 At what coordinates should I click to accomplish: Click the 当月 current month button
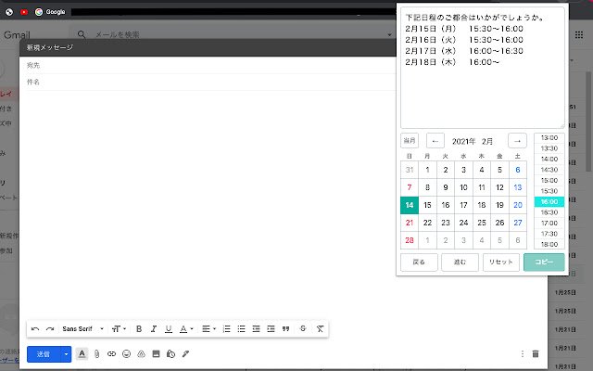pos(410,141)
